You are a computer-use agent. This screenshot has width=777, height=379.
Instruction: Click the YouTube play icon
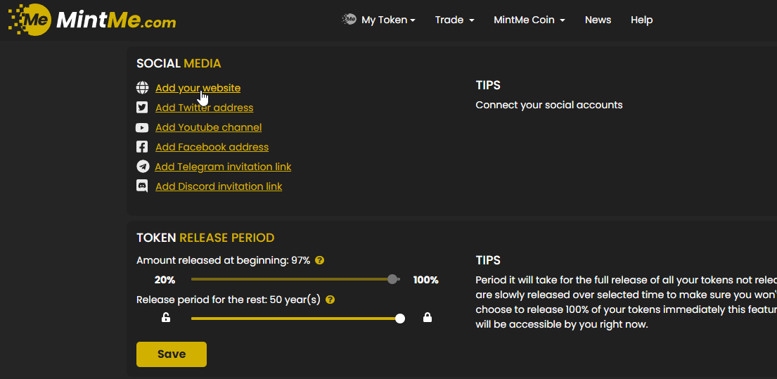pos(143,127)
